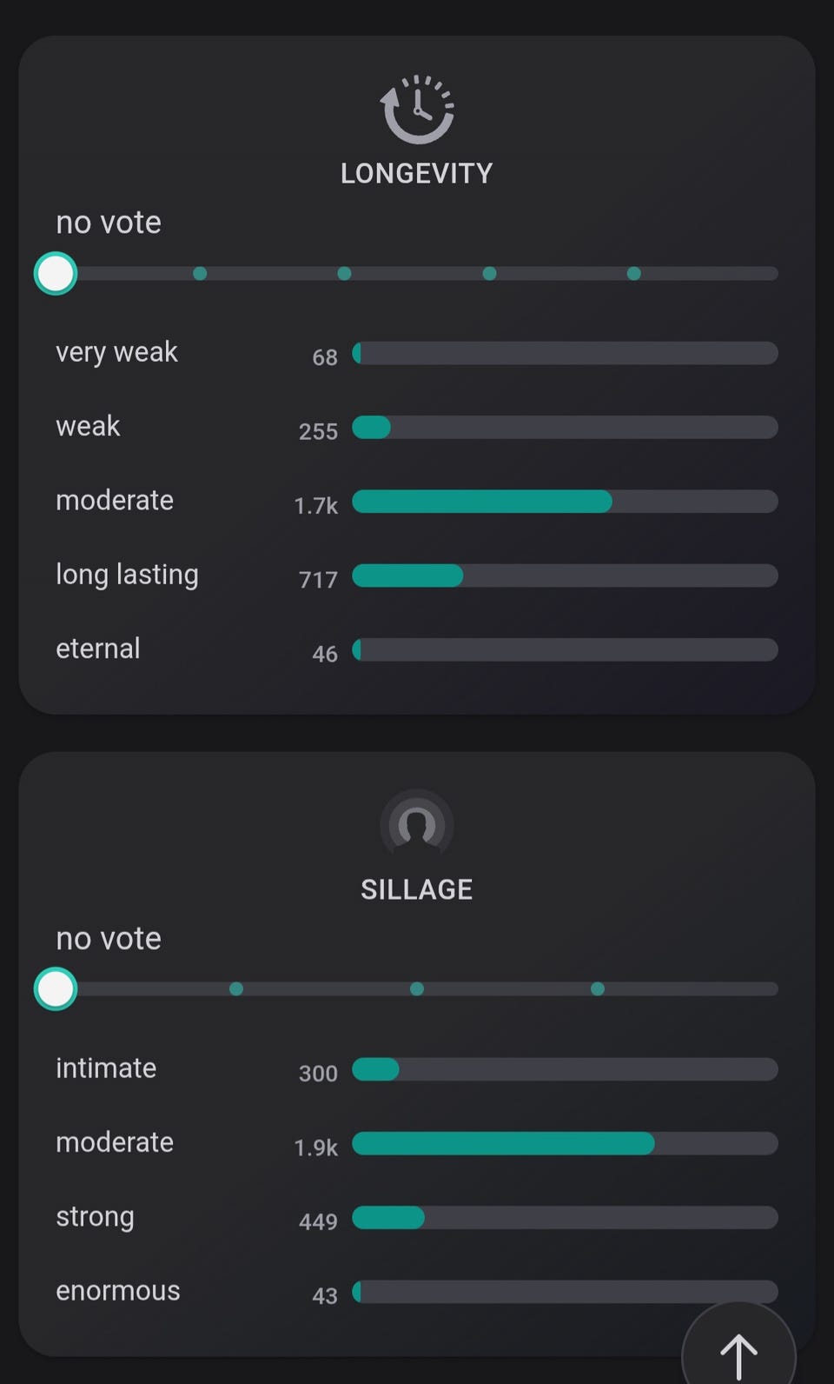
Task: Select first dot on sillage slider
Action: [x=236, y=989]
